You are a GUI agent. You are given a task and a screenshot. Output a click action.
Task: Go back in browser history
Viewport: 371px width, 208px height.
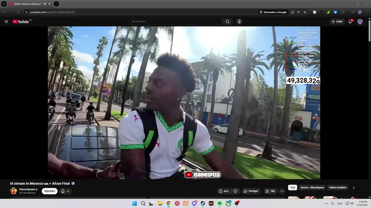(4, 12)
